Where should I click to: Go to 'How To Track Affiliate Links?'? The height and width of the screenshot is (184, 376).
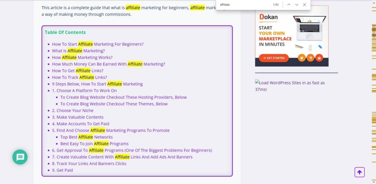(79, 78)
